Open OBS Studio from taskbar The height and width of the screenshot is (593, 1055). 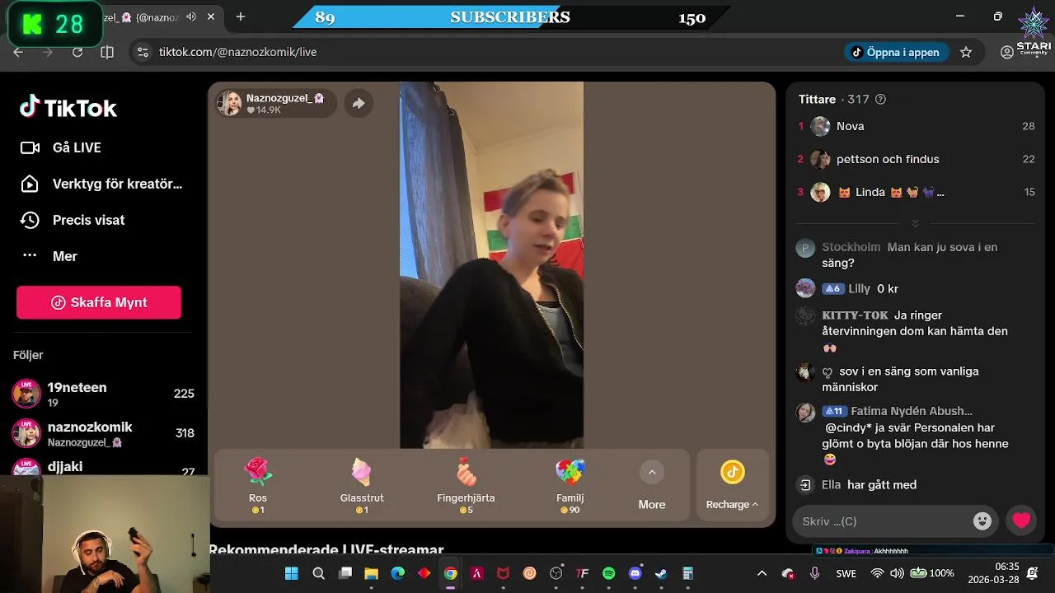556,573
